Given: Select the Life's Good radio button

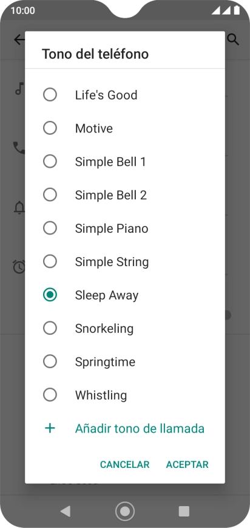Looking at the screenshot, I should point(50,95).
